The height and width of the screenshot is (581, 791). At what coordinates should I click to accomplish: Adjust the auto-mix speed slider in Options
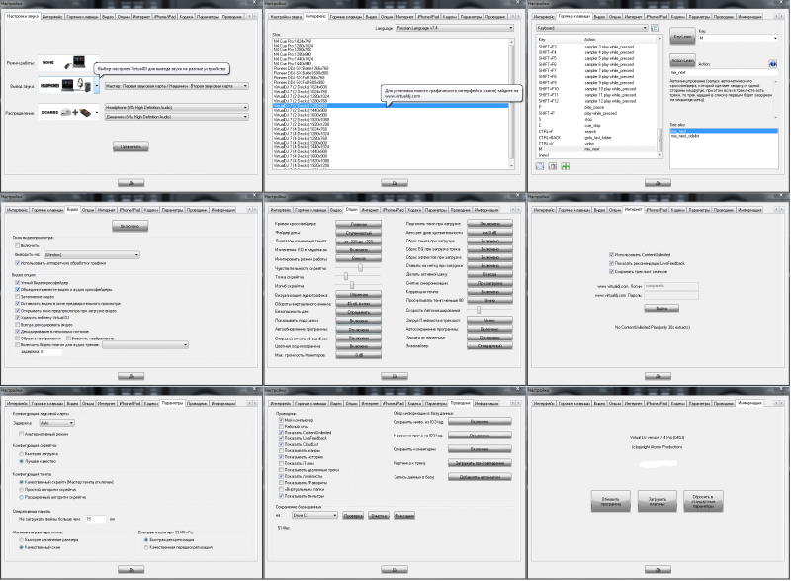pyautogui.click(x=479, y=310)
